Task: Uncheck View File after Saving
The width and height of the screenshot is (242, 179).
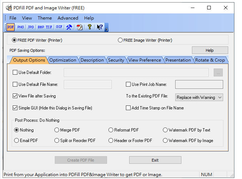Action: [x=15, y=96]
